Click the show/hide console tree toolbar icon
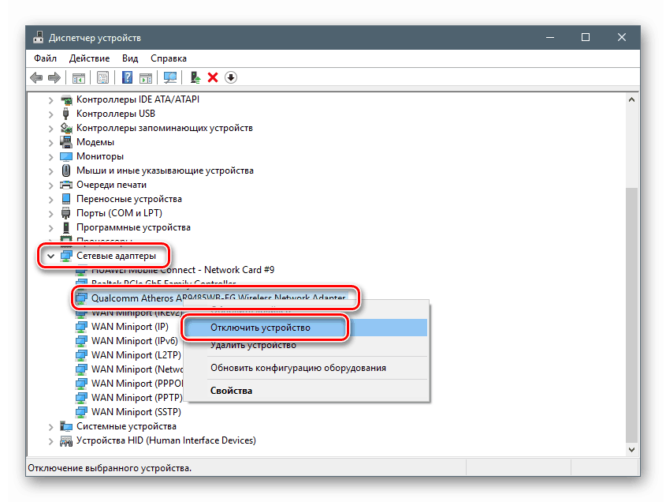This screenshot has width=666, height=502. (x=79, y=77)
